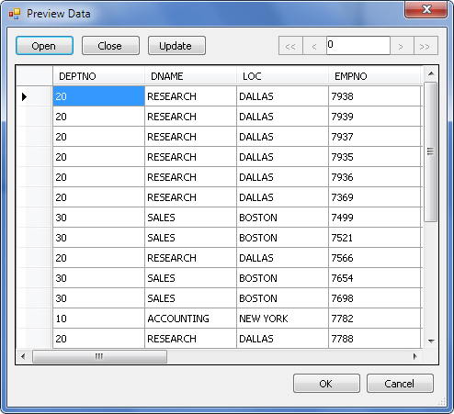Select cell with EMPNO 7698

pos(374,298)
